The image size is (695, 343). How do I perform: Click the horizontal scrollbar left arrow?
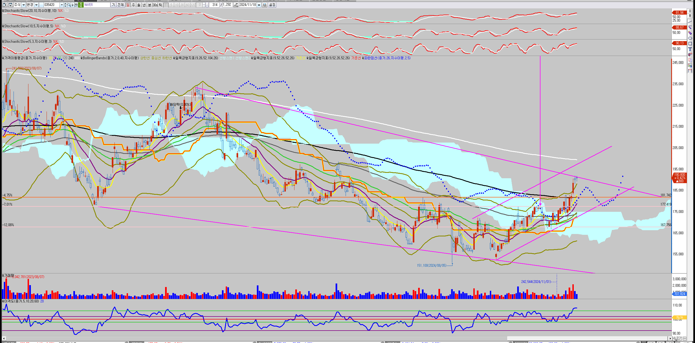pos(4,338)
